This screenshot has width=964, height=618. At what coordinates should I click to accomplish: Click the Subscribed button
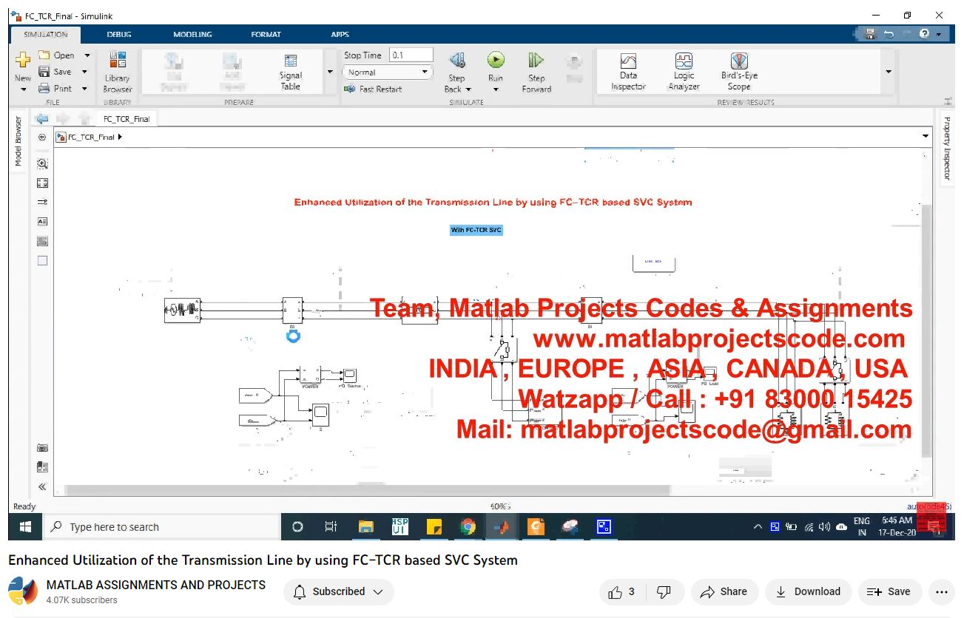point(339,591)
